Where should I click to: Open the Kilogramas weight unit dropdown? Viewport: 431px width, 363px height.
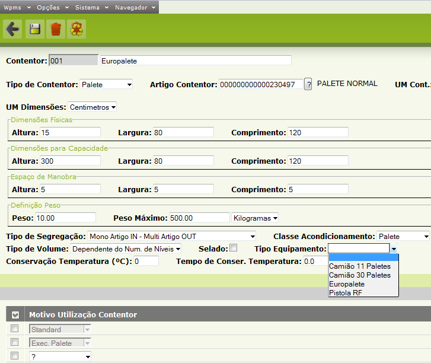click(x=255, y=218)
